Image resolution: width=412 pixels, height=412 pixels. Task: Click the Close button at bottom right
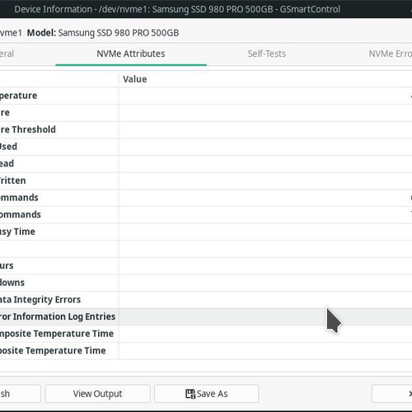[392, 394]
